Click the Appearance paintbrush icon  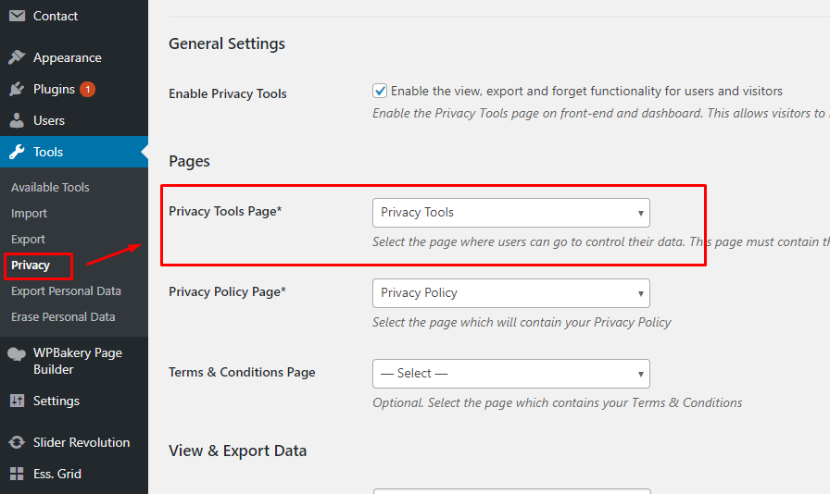17,57
